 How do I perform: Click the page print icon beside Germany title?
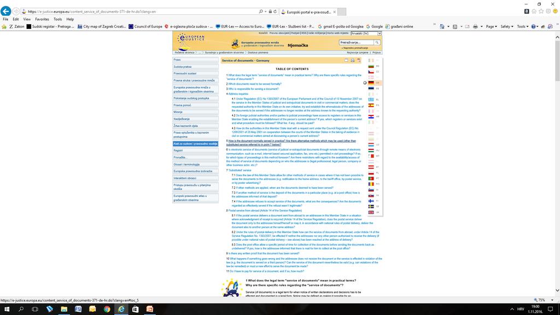(x=353, y=60)
